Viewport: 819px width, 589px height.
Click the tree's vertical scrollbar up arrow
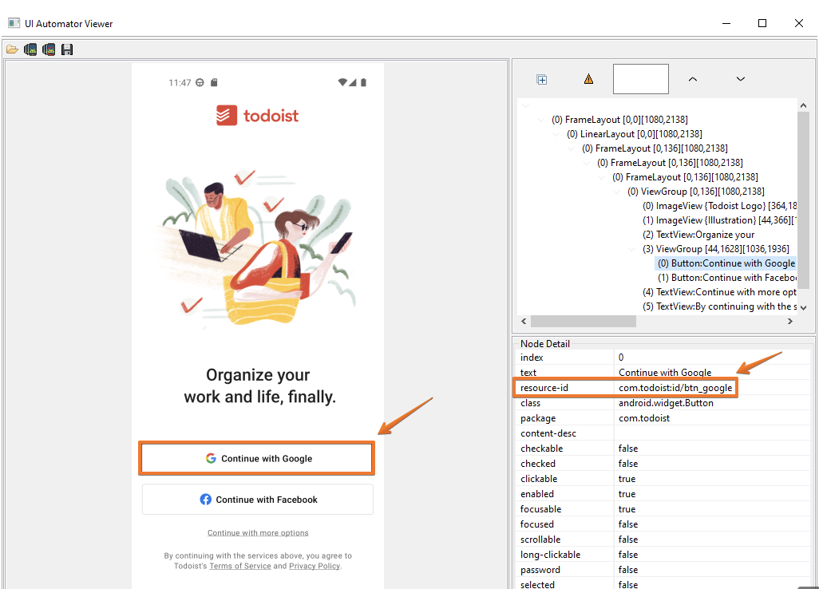point(803,105)
